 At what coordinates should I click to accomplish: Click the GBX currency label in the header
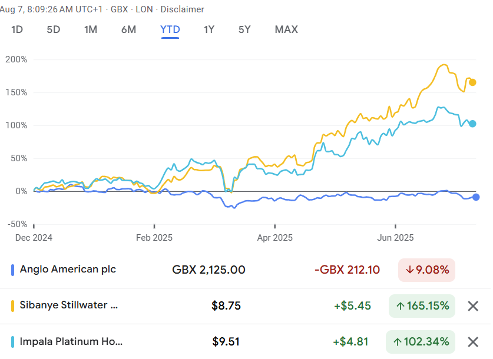click(119, 9)
